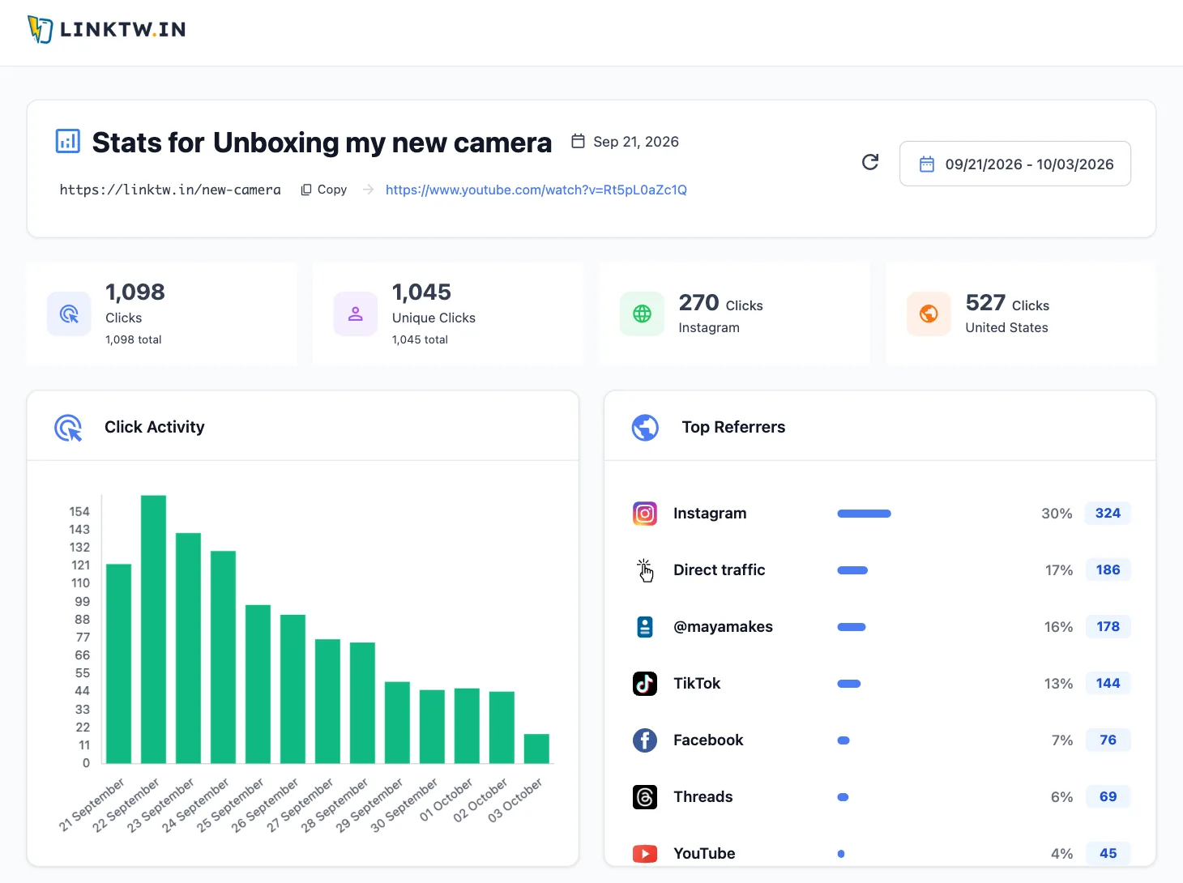
Task: Click the 69 count badge for Threads
Action: [x=1108, y=796]
